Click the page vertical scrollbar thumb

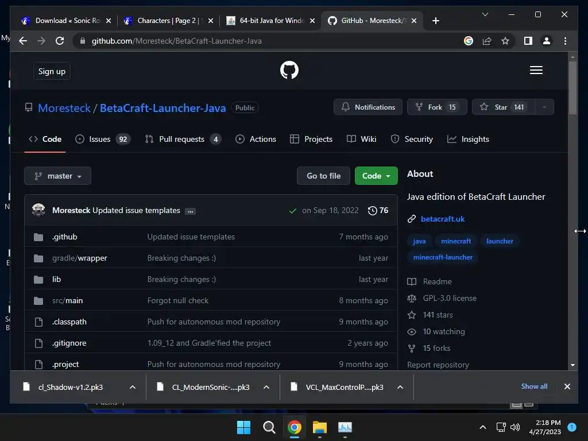572,88
